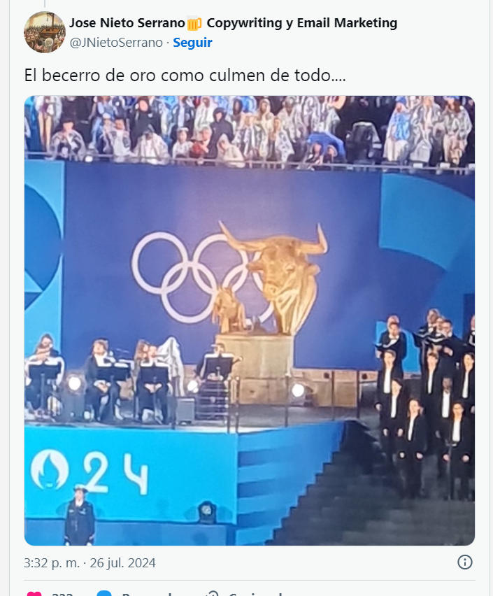Click the pink heart like icon
493x596 pixels.
34,594
